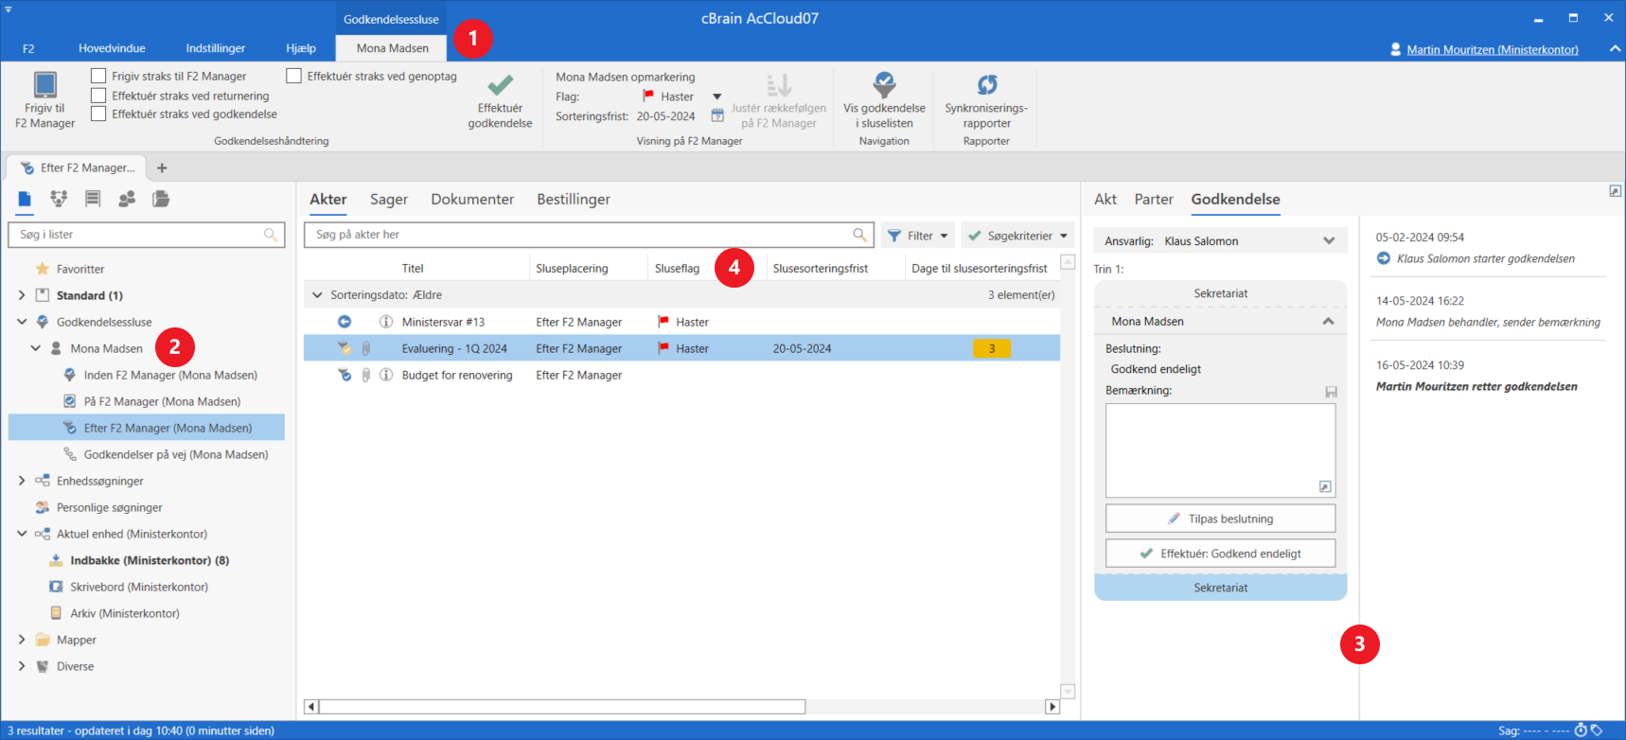Screen dimensions: 1626x740
Task: Click magnifier icon in Søg i lister
Action: pos(271,235)
